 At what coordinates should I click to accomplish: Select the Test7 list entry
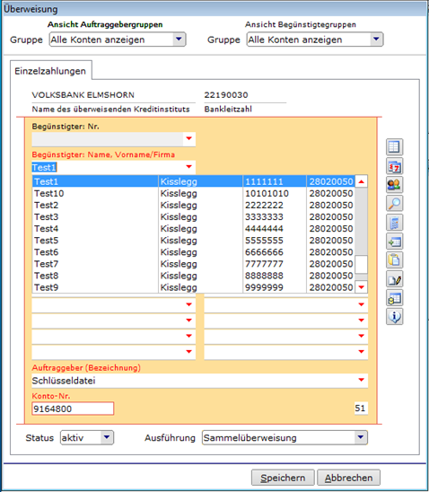coord(194,264)
